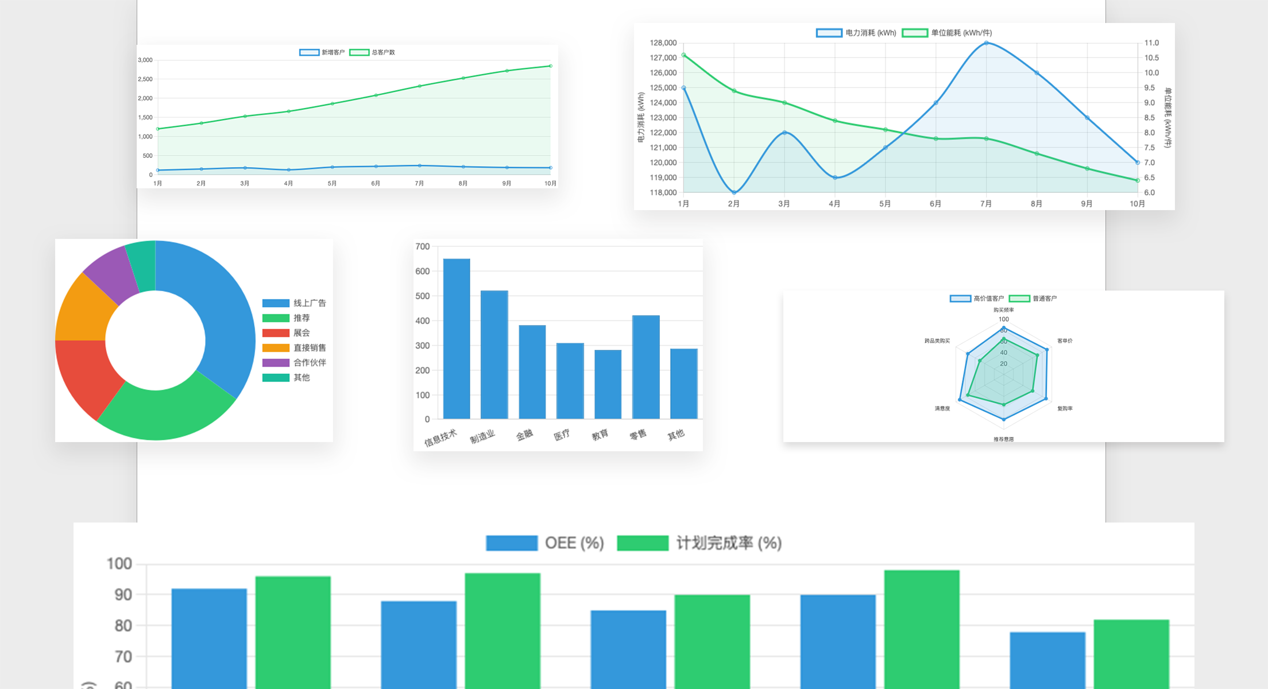Toggle the 高价值客户 radar legend
This screenshot has height=689, width=1268.
976,299
